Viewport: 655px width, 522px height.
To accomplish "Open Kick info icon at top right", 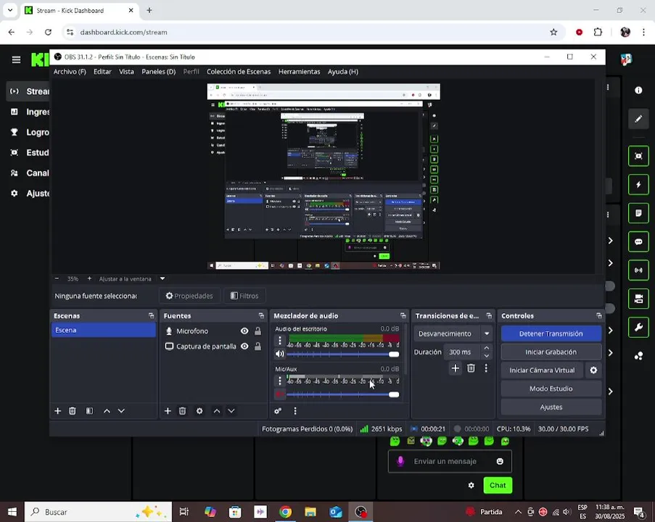I will (x=638, y=90).
